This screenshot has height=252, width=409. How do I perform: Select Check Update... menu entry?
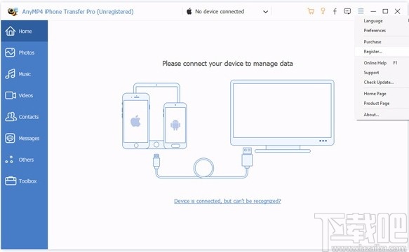[x=378, y=83]
